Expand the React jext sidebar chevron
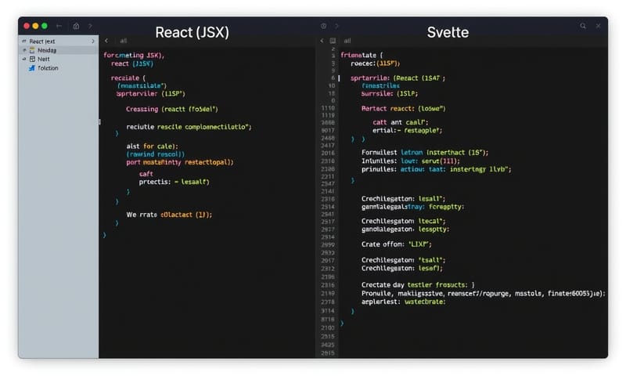 pyautogui.click(x=93, y=41)
